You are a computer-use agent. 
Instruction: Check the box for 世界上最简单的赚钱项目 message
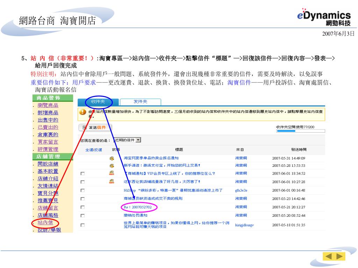[x=83, y=225]
